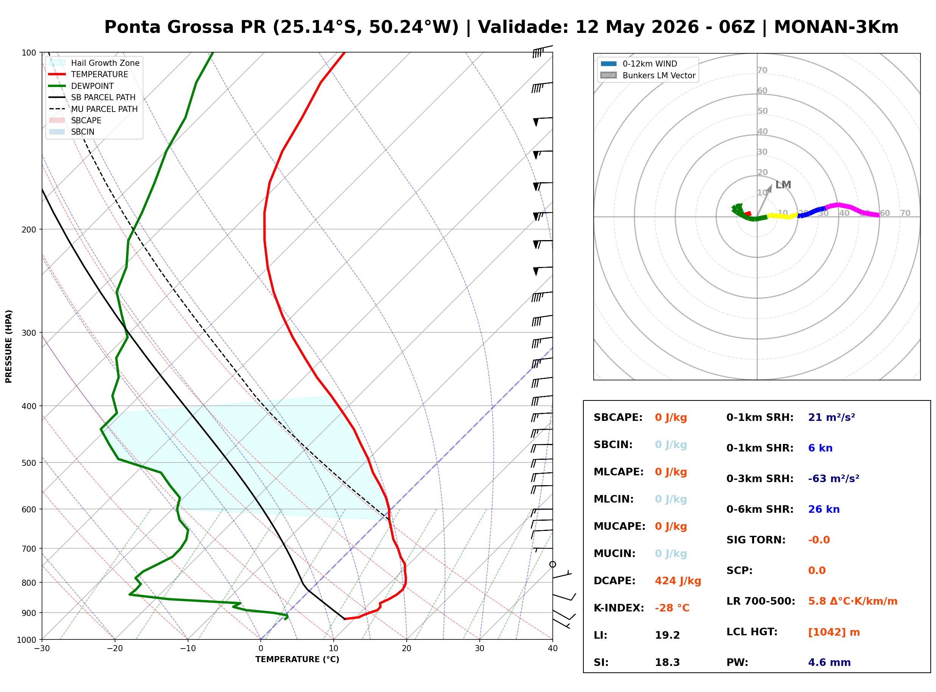
Task: Click the 0-6km SHR value 26 kn
Action: click(x=824, y=509)
